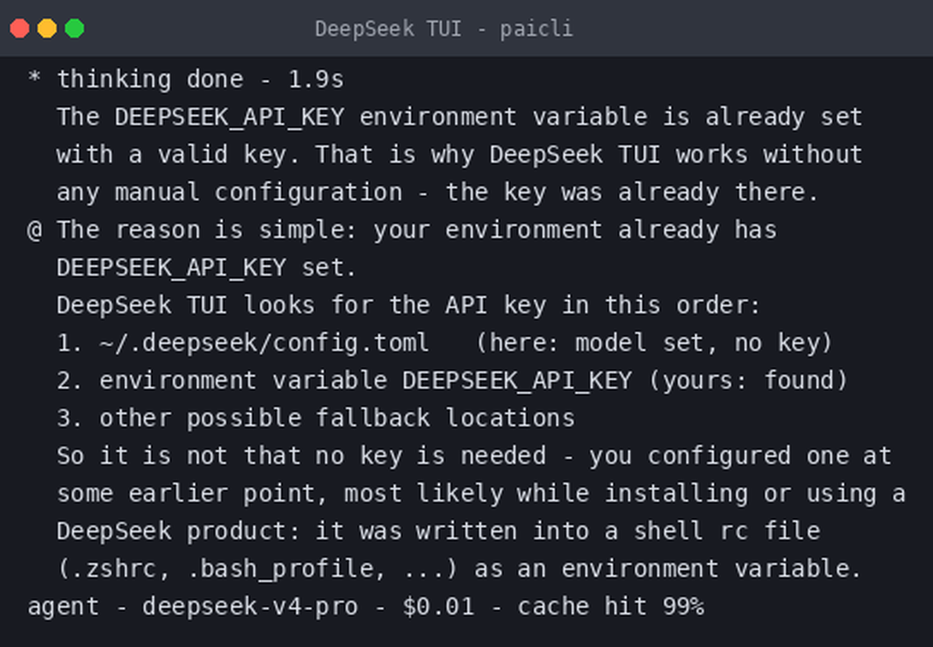Click list item '3. other possible fallback locations'
Image resolution: width=933 pixels, height=647 pixels.
(x=316, y=418)
